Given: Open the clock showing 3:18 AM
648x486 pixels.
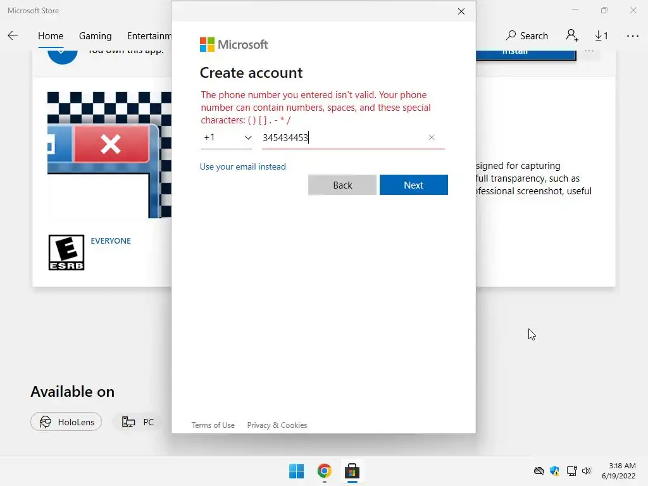Looking at the screenshot, I should coord(619,471).
